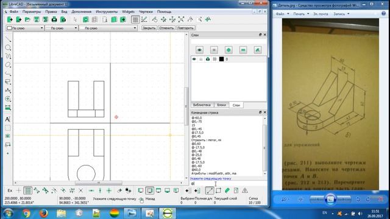Click the command line input field

227,184
